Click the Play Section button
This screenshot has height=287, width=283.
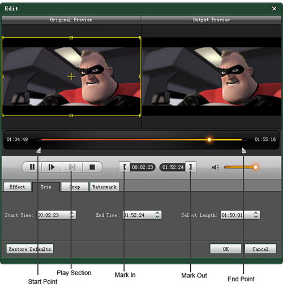(x=72, y=167)
